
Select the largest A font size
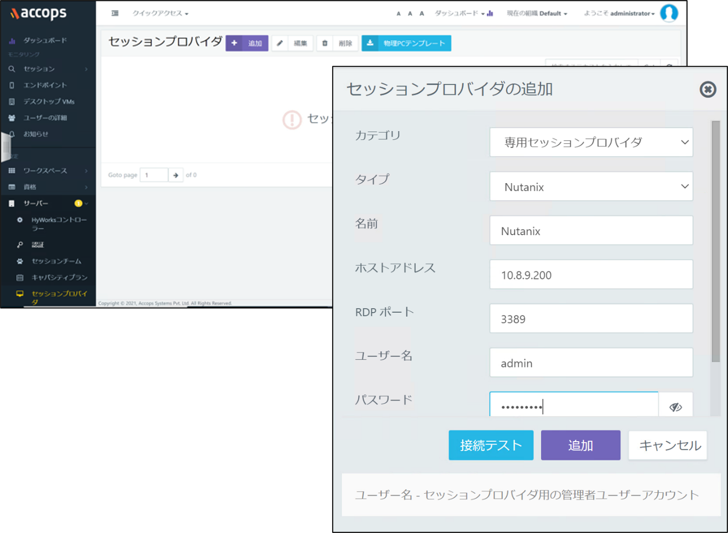(421, 14)
